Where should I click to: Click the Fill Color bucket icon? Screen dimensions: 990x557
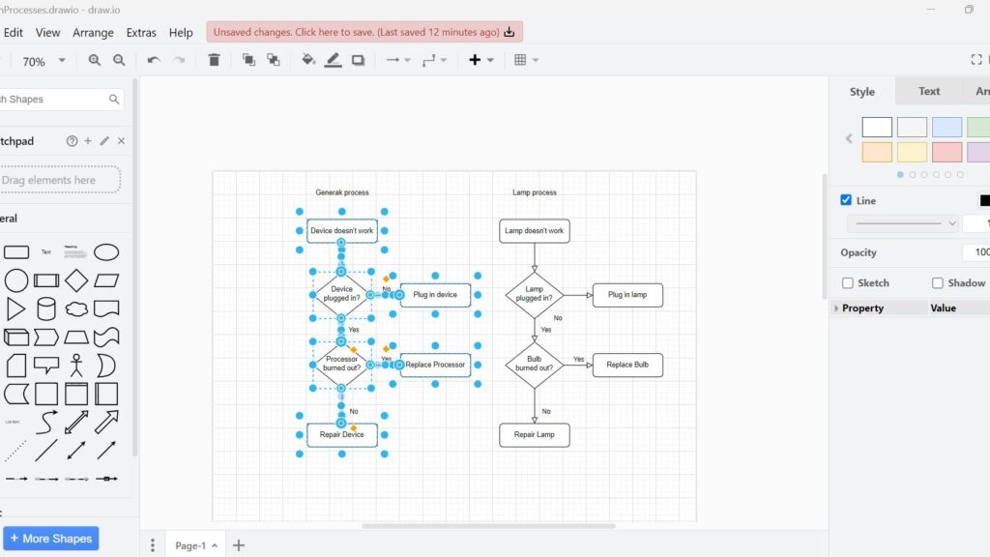[308, 59]
